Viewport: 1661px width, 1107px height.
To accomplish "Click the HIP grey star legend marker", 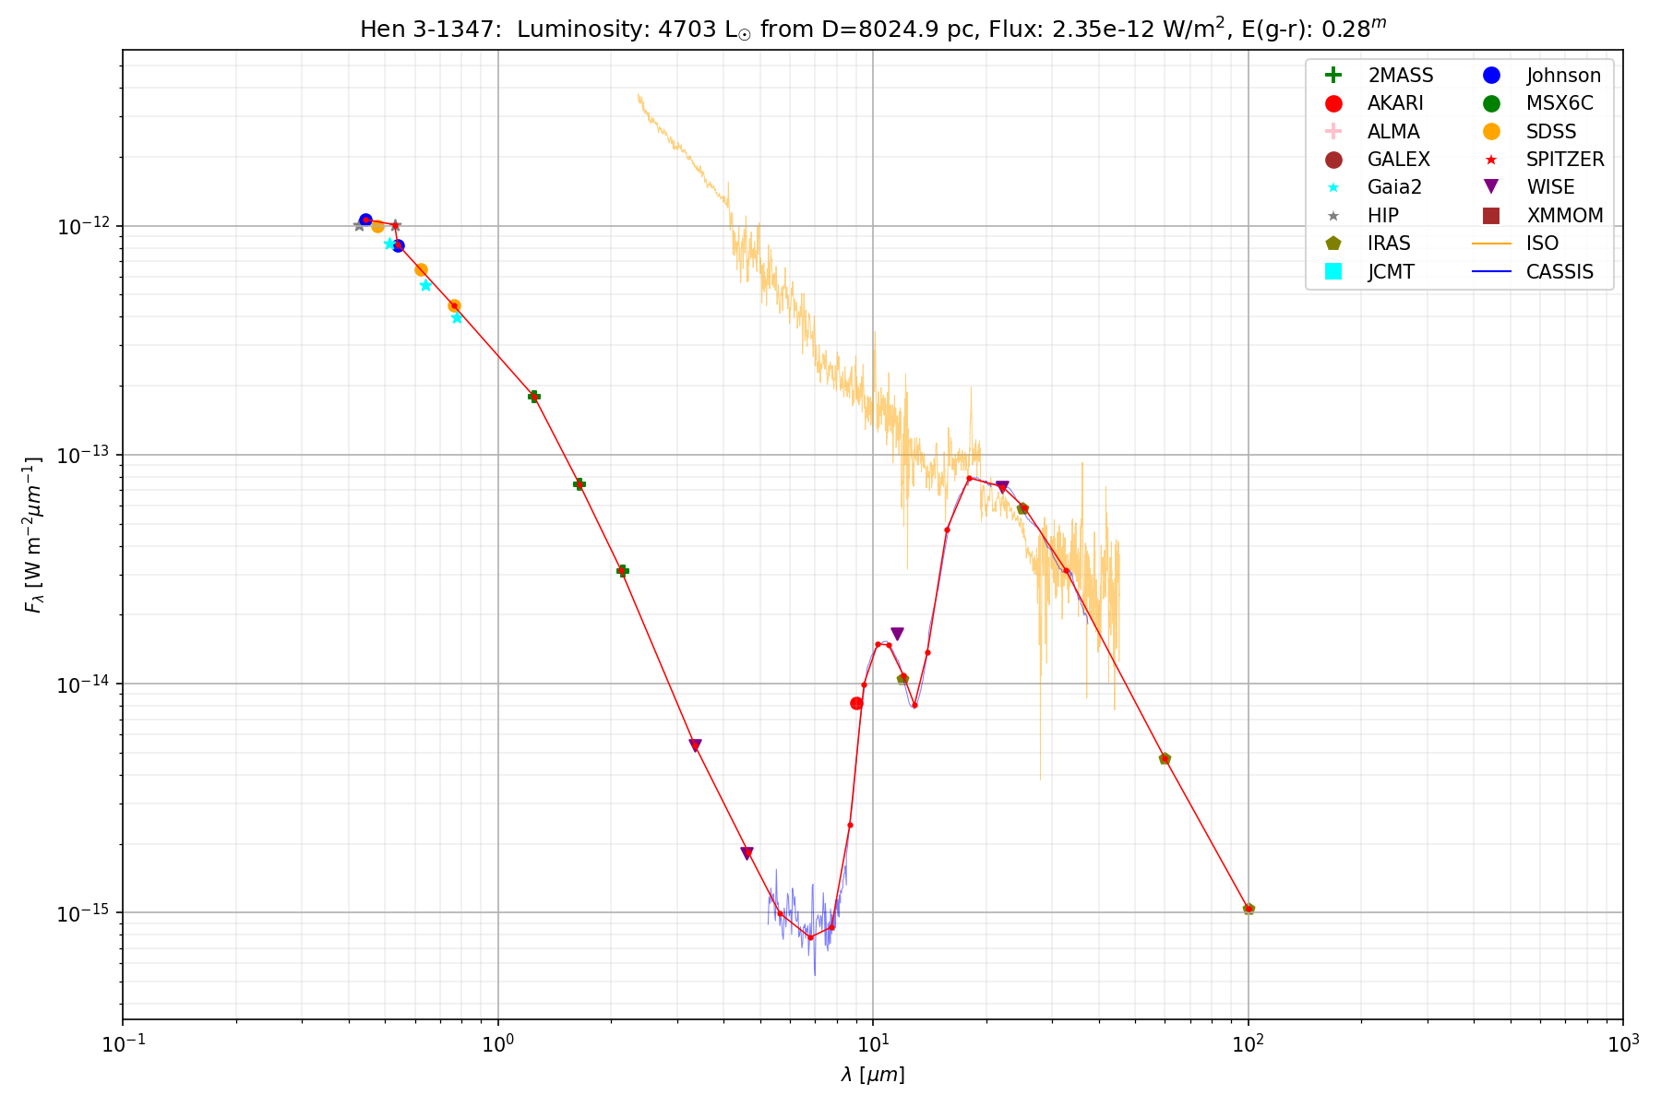I will (x=1332, y=216).
